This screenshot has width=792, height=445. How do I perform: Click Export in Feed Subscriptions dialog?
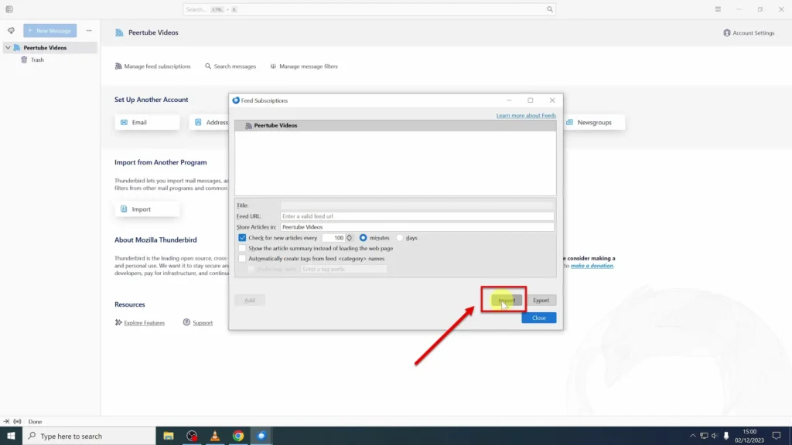541,301
